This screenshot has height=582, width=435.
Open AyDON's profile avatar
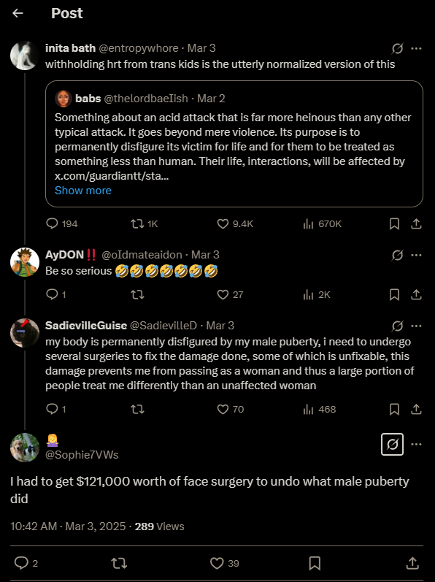click(x=25, y=262)
